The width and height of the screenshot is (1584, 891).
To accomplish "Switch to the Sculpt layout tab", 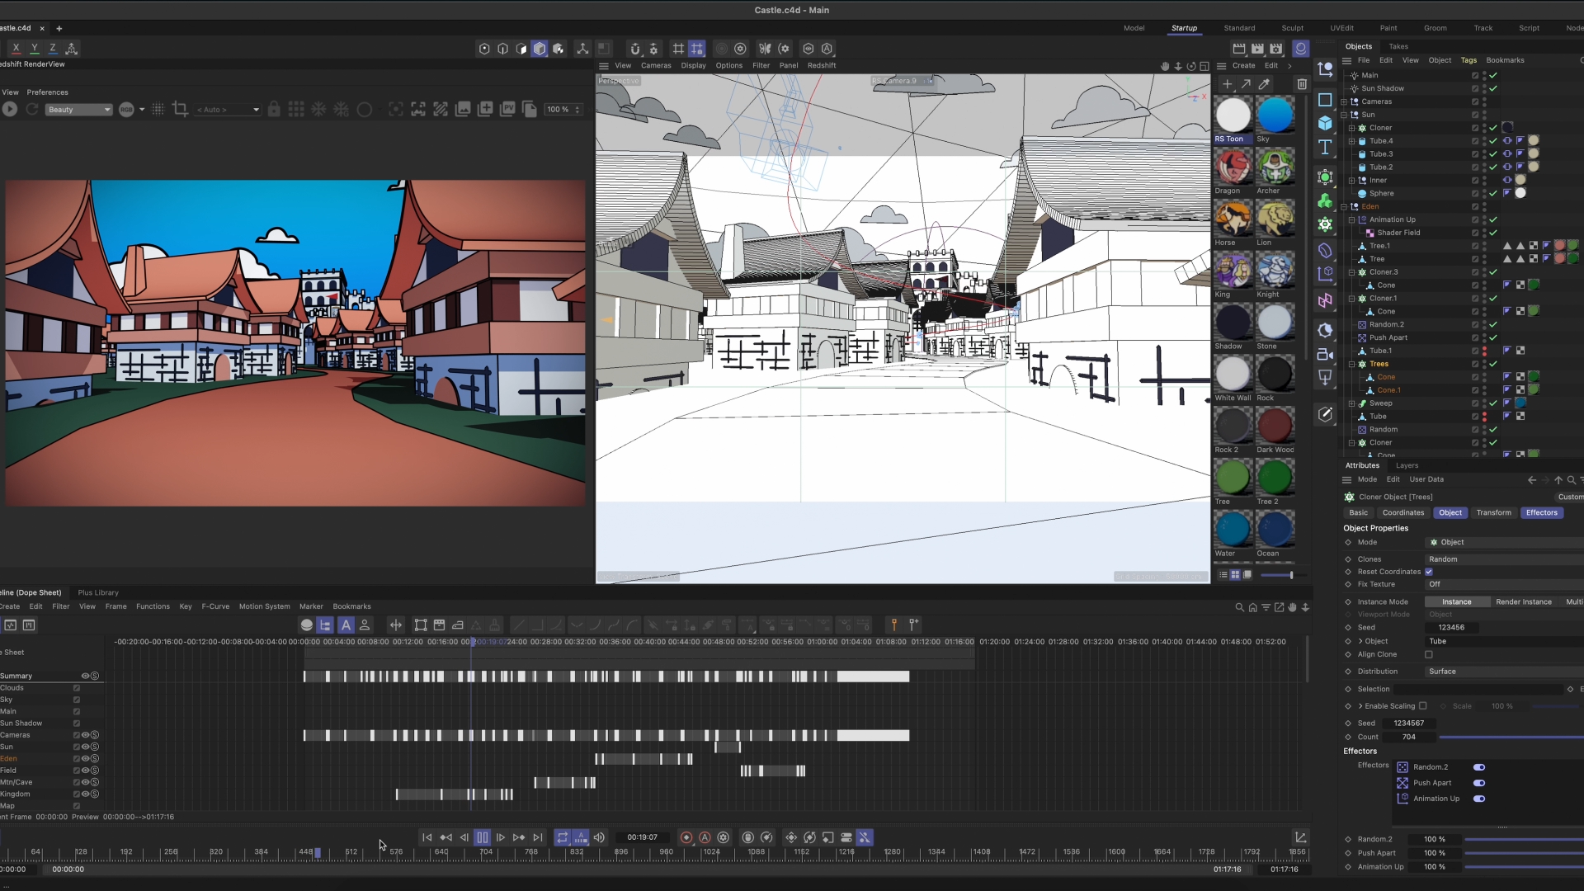I will coord(1292,28).
